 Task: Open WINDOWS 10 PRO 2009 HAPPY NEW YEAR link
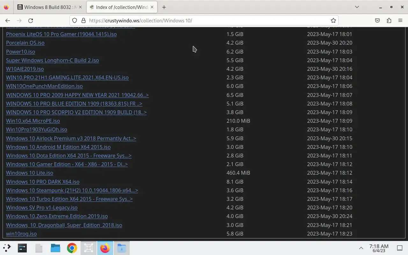point(77,95)
